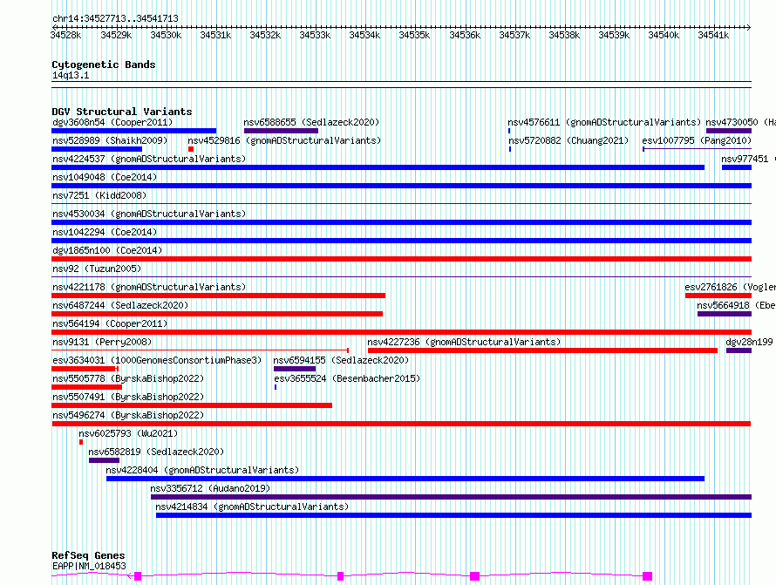
Task: Click the 34541k ruler position
Action: [x=713, y=35]
